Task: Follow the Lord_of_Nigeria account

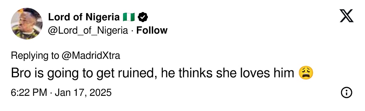Action: pyautogui.click(x=152, y=31)
